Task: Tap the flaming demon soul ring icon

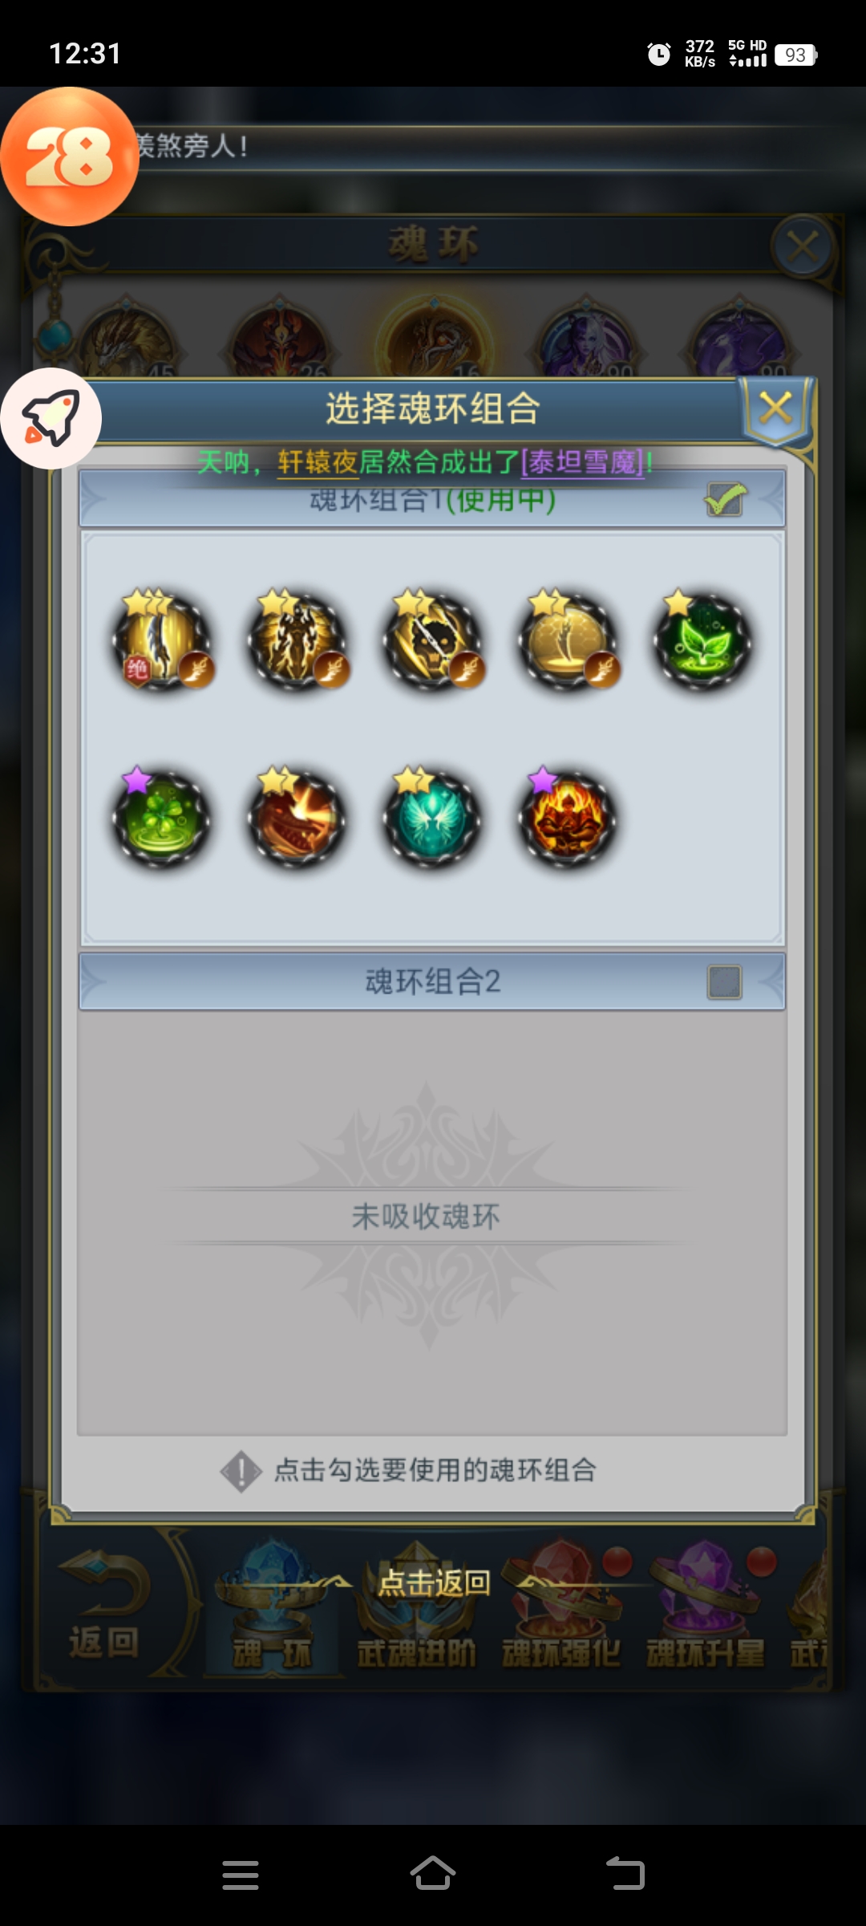Action: (x=569, y=818)
